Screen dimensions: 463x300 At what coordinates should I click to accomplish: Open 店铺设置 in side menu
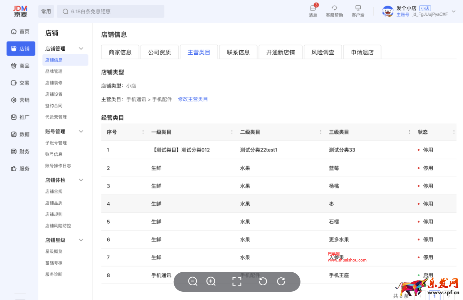click(54, 94)
